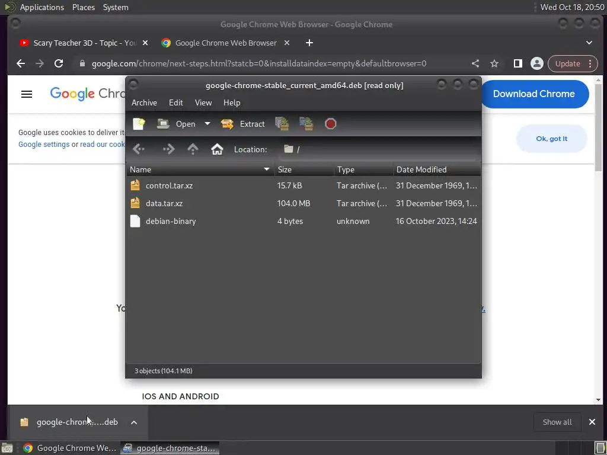This screenshot has height=455, width=607.
Task: Close the Scary Teacher 3D tab
Action: pos(145,43)
